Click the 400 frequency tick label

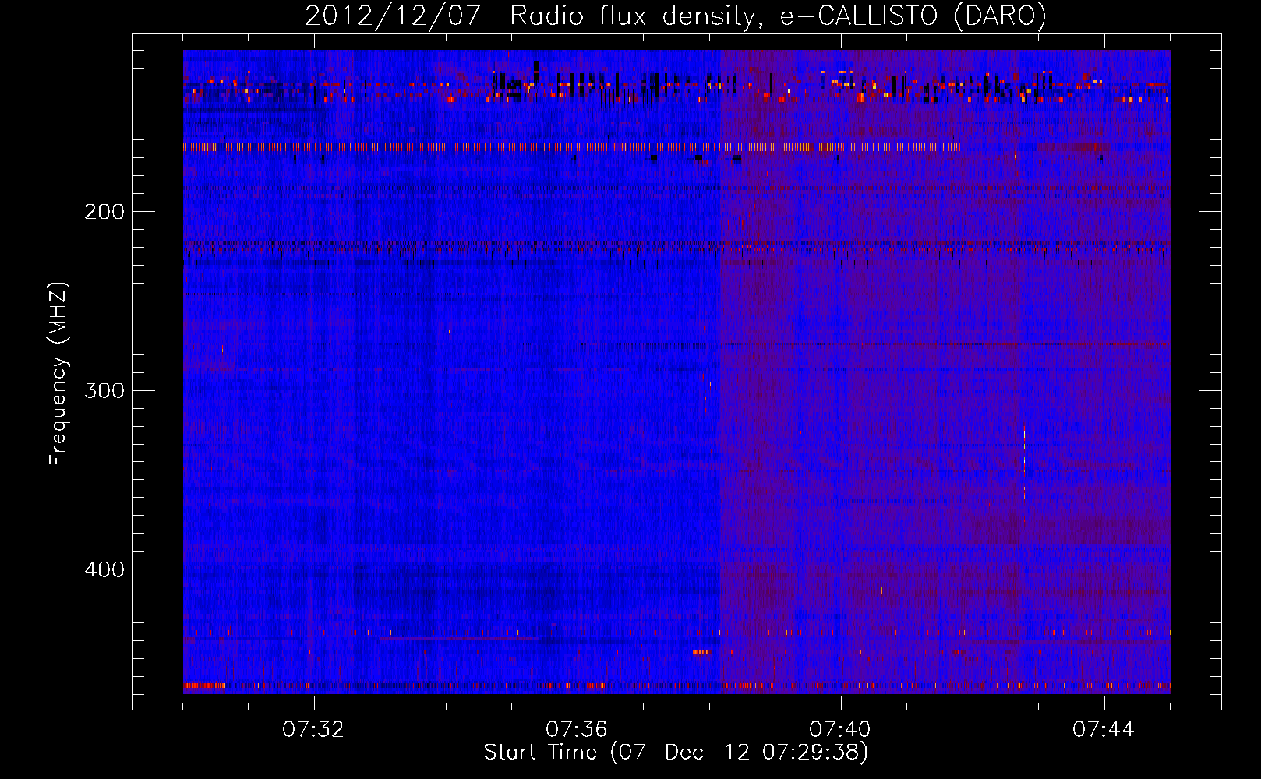pos(104,569)
